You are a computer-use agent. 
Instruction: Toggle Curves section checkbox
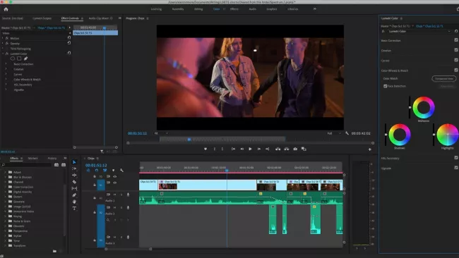point(456,60)
